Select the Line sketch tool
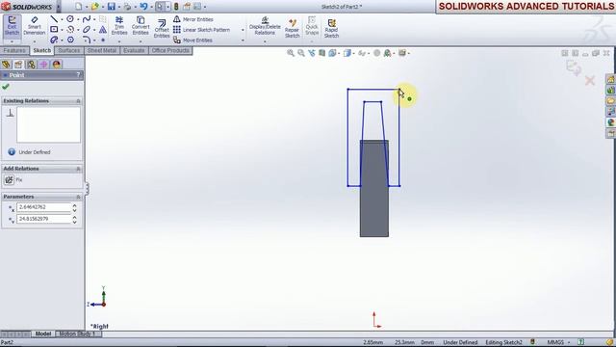This screenshot has height=347, width=616. (x=54, y=19)
